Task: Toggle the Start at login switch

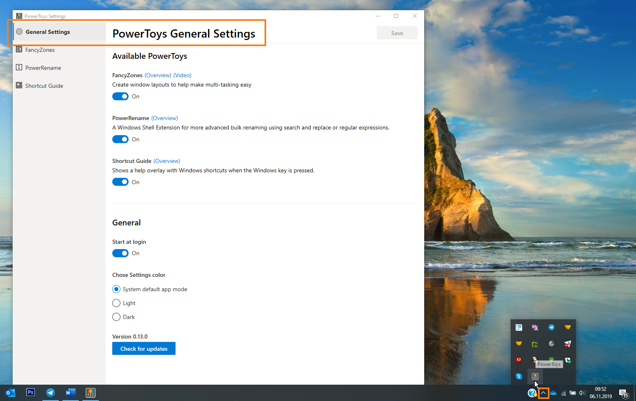Action: (x=120, y=253)
